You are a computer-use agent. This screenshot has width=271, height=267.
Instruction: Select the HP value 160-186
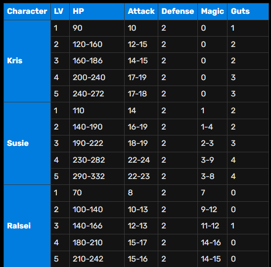pyautogui.click(x=97, y=61)
